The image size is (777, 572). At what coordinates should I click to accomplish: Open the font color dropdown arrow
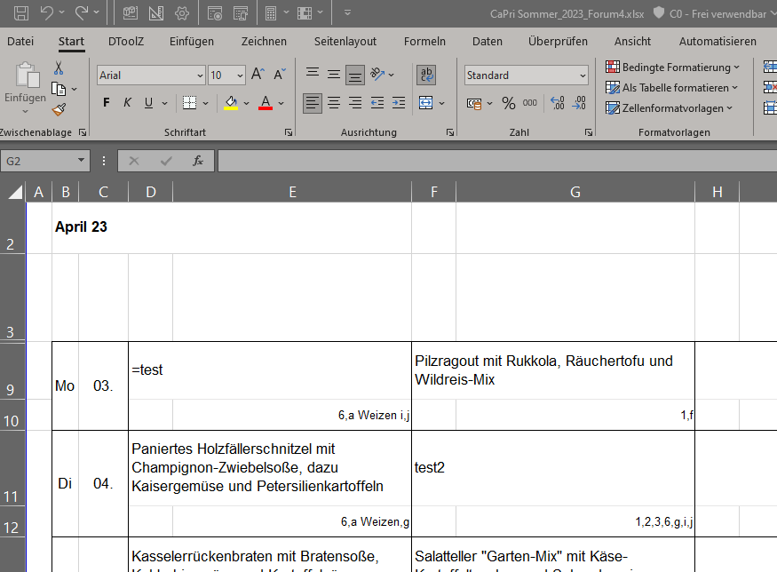tap(281, 103)
